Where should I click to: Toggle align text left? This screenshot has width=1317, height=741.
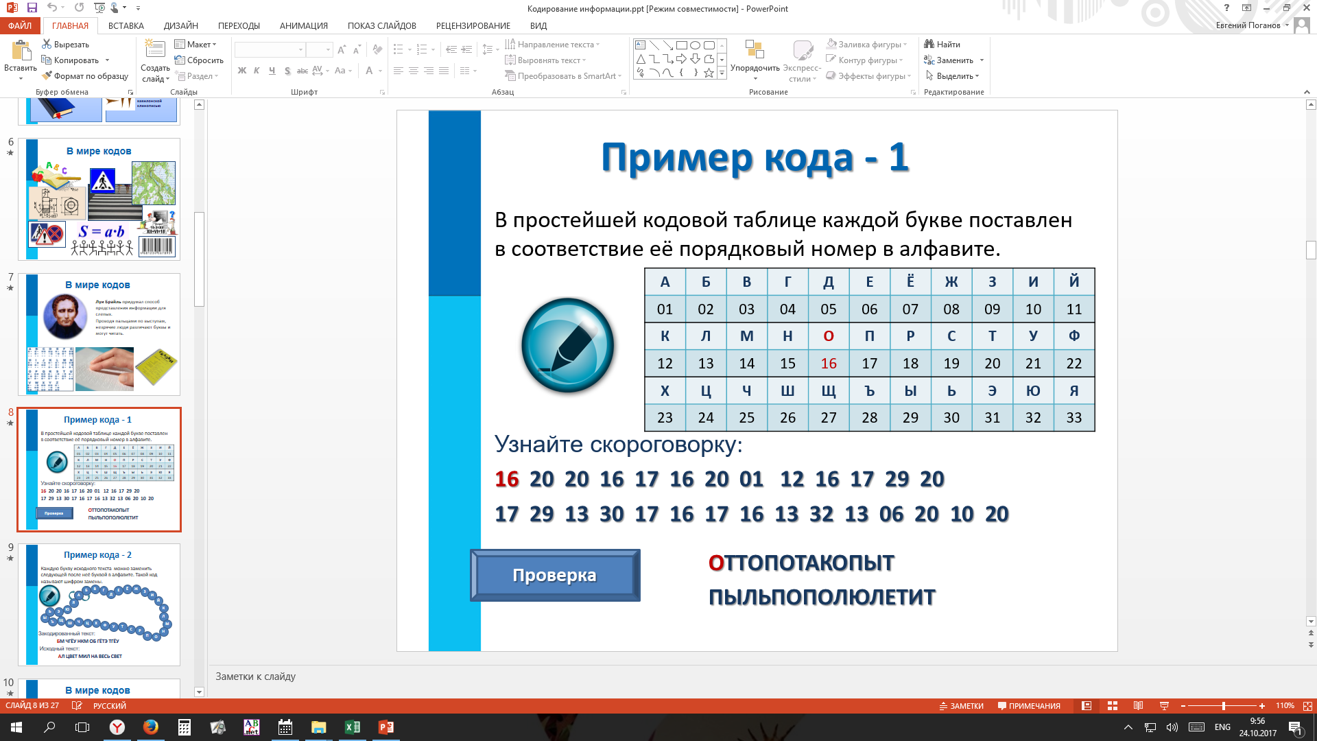(398, 71)
